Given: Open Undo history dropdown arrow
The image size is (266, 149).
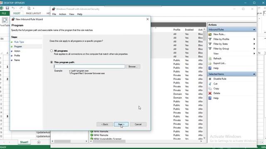Looking at the screenshot, I should (x=16, y=8).
